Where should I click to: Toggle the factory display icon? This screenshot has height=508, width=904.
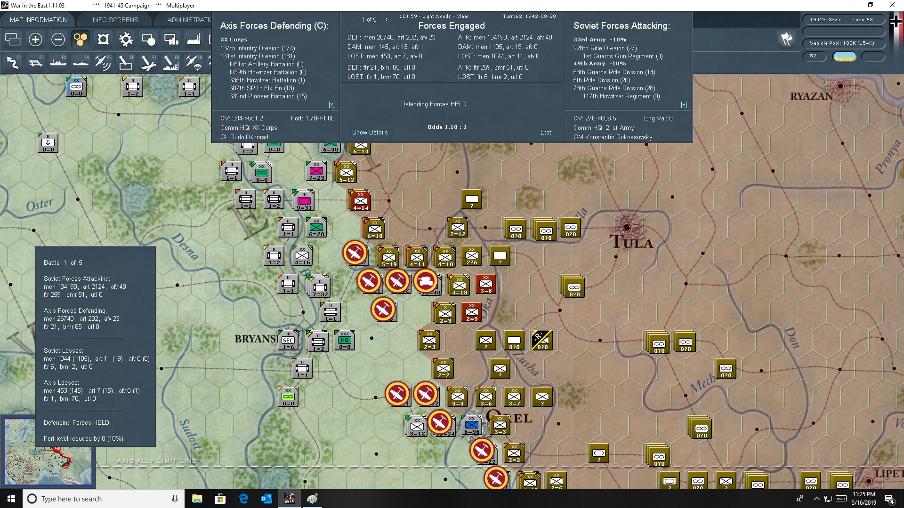(x=194, y=40)
